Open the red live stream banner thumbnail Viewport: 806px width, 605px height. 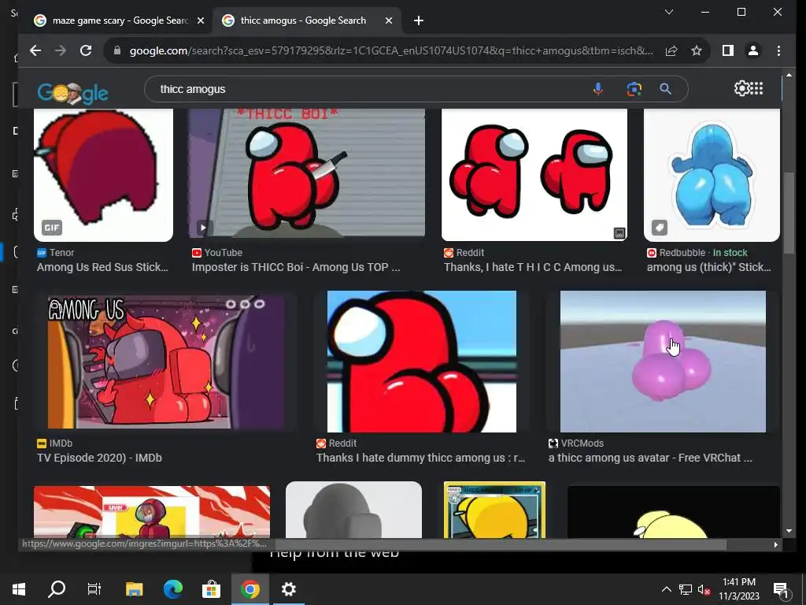point(152,512)
